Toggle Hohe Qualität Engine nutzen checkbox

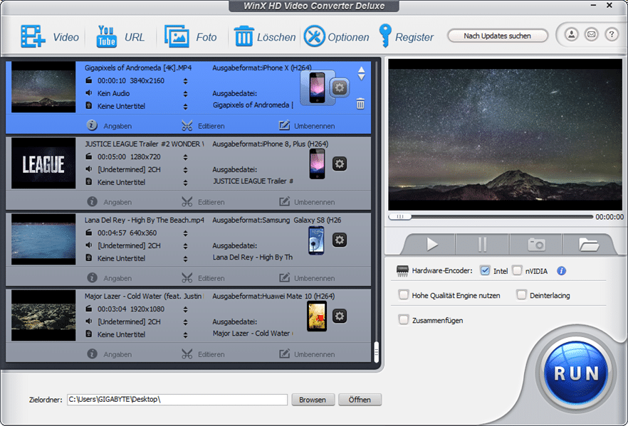(x=404, y=295)
